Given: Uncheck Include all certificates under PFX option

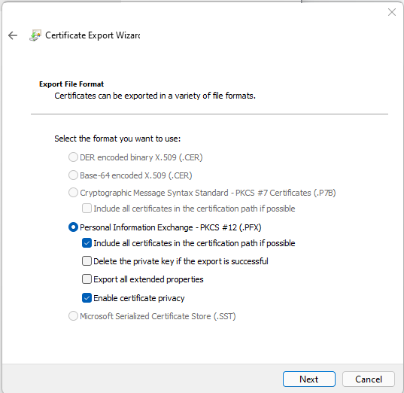Looking at the screenshot, I should (87, 243).
